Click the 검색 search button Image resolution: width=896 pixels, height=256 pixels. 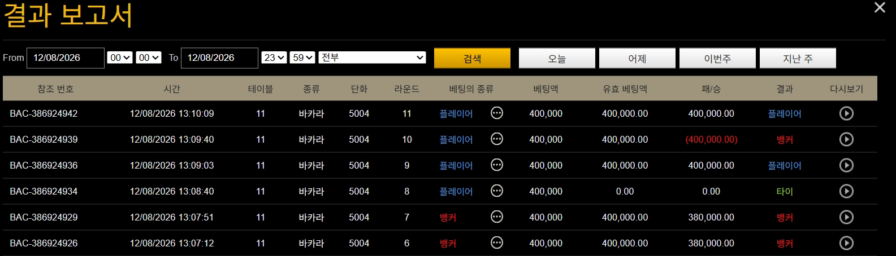click(472, 58)
